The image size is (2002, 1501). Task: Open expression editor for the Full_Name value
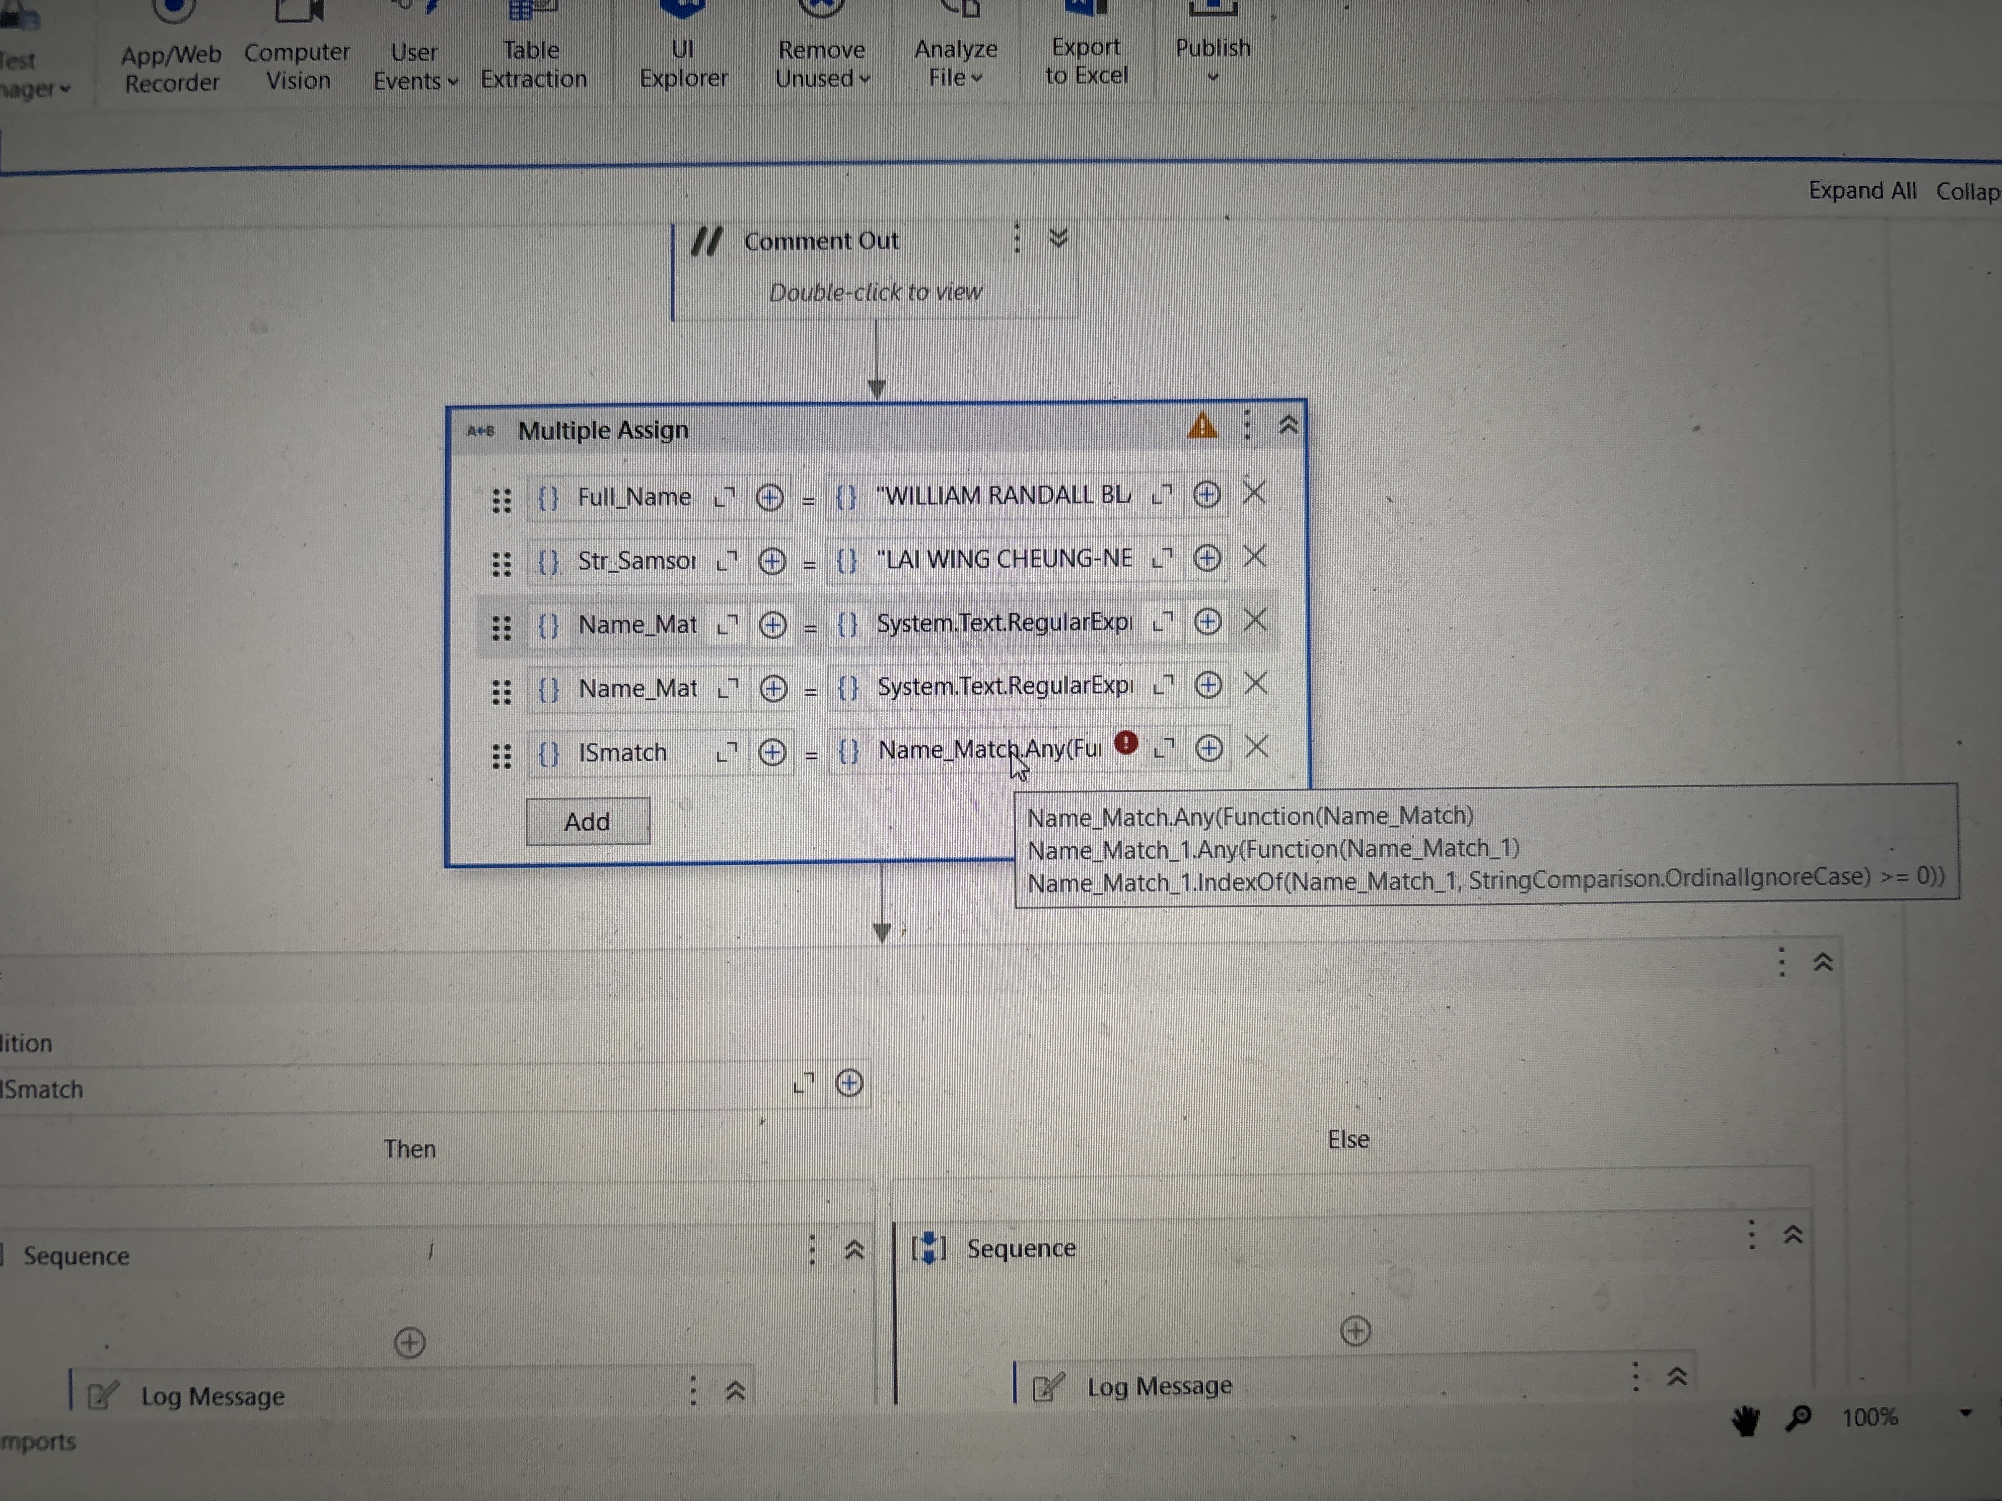(x=1161, y=495)
